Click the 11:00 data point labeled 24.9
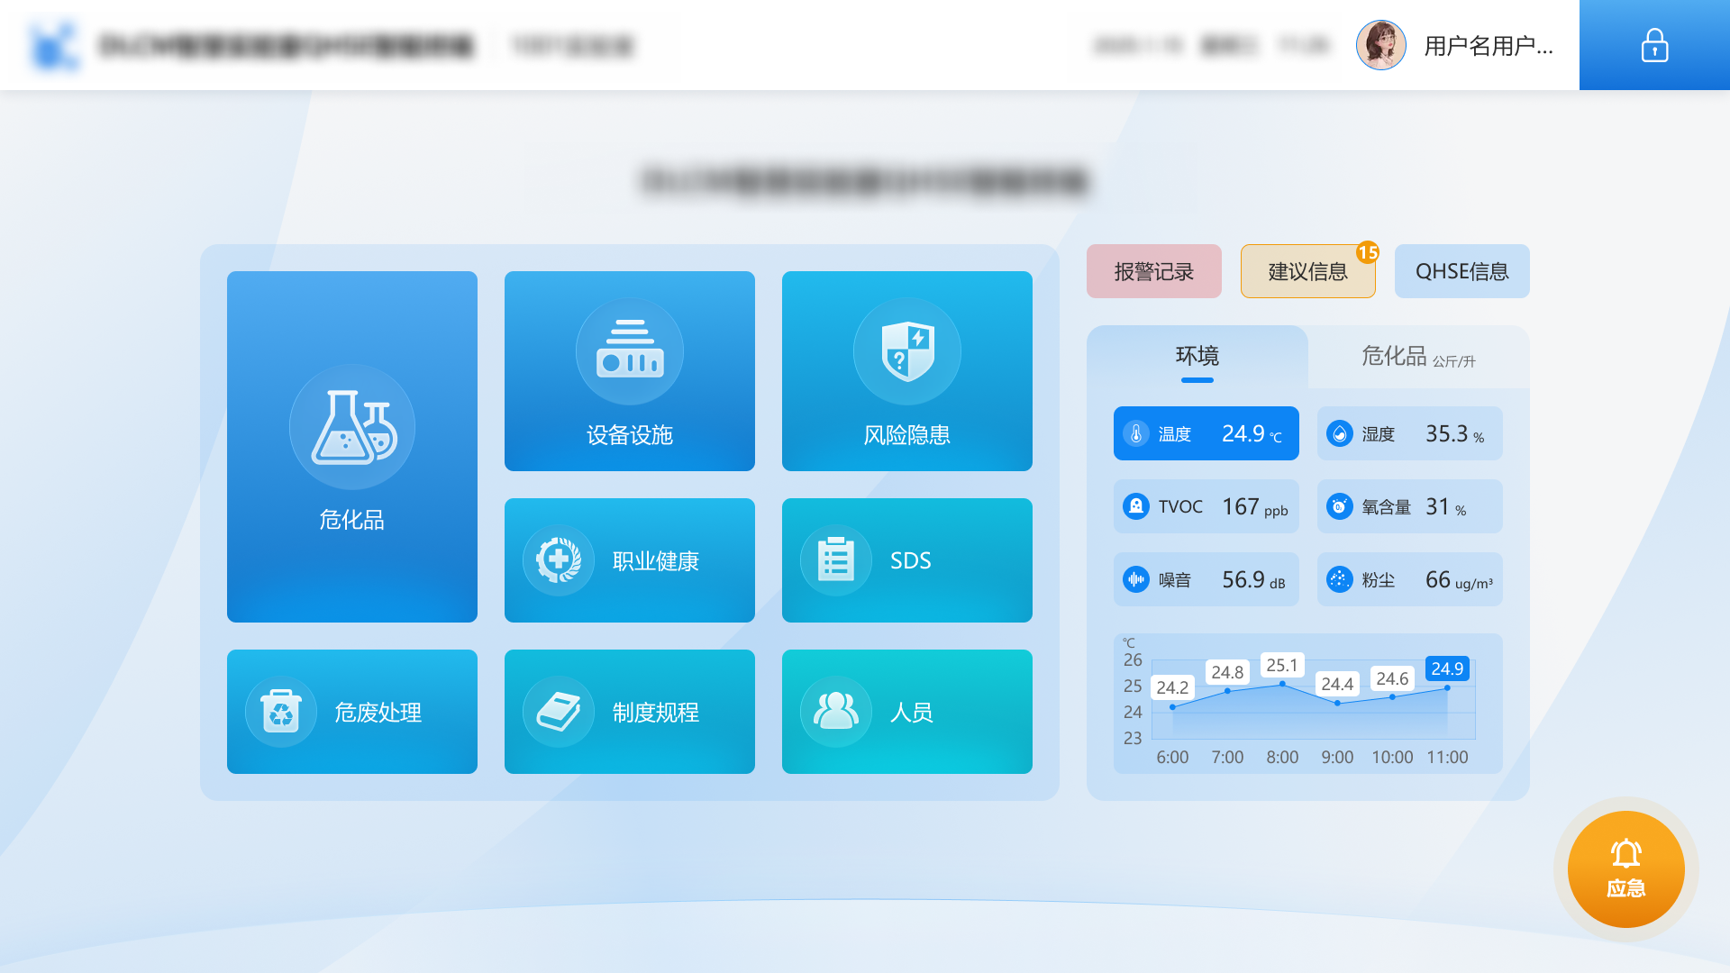This screenshot has width=1730, height=973. (x=1447, y=687)
